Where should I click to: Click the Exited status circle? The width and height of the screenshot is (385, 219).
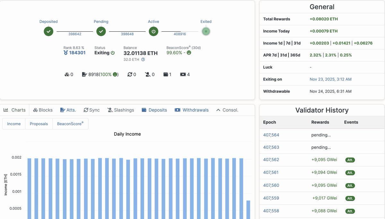206,31
